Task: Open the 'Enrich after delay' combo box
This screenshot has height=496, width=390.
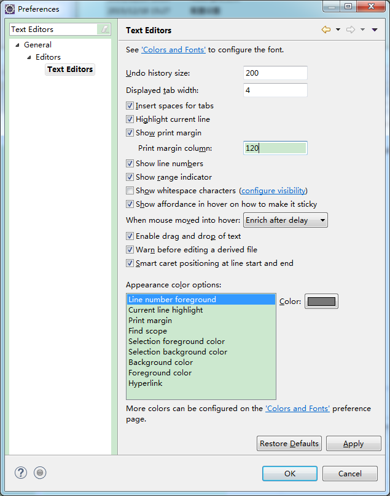Action: pyautogui.click(x=286, y=220)
